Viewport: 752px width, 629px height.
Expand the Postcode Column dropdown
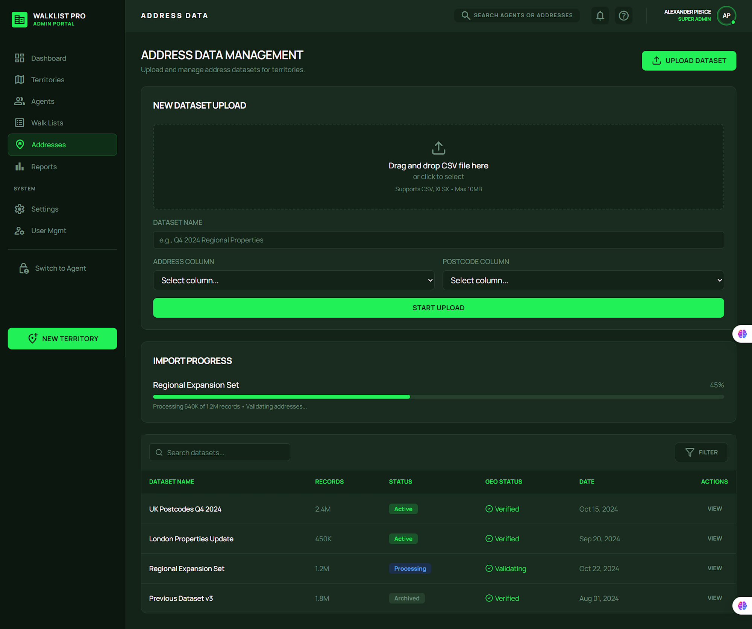[x=583, y=280]
